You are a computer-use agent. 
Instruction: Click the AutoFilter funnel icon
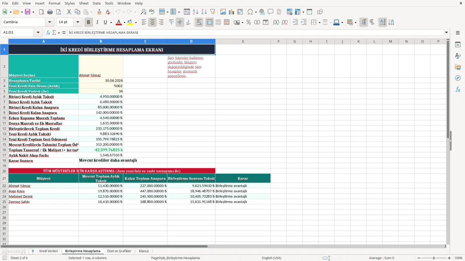213,12
